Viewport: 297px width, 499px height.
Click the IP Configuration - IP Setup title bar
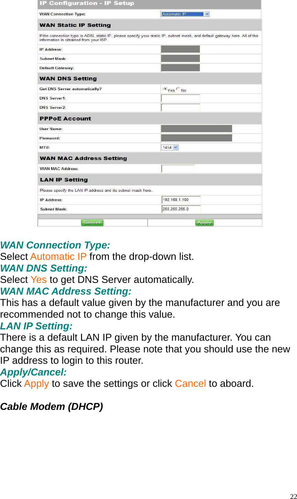click(149, 4)
